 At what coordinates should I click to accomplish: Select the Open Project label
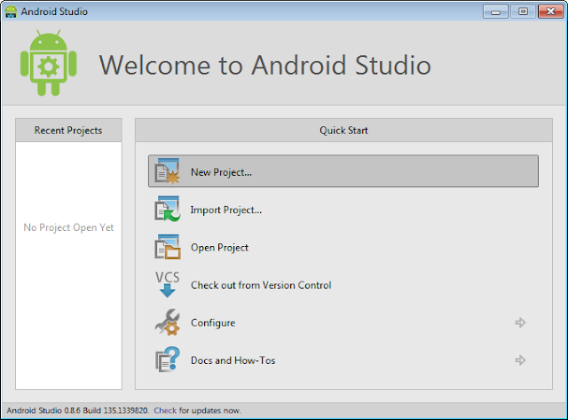(219, 248)
